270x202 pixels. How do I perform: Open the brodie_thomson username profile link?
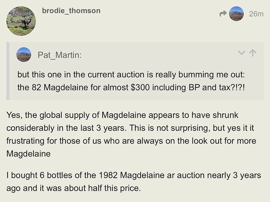71,11
